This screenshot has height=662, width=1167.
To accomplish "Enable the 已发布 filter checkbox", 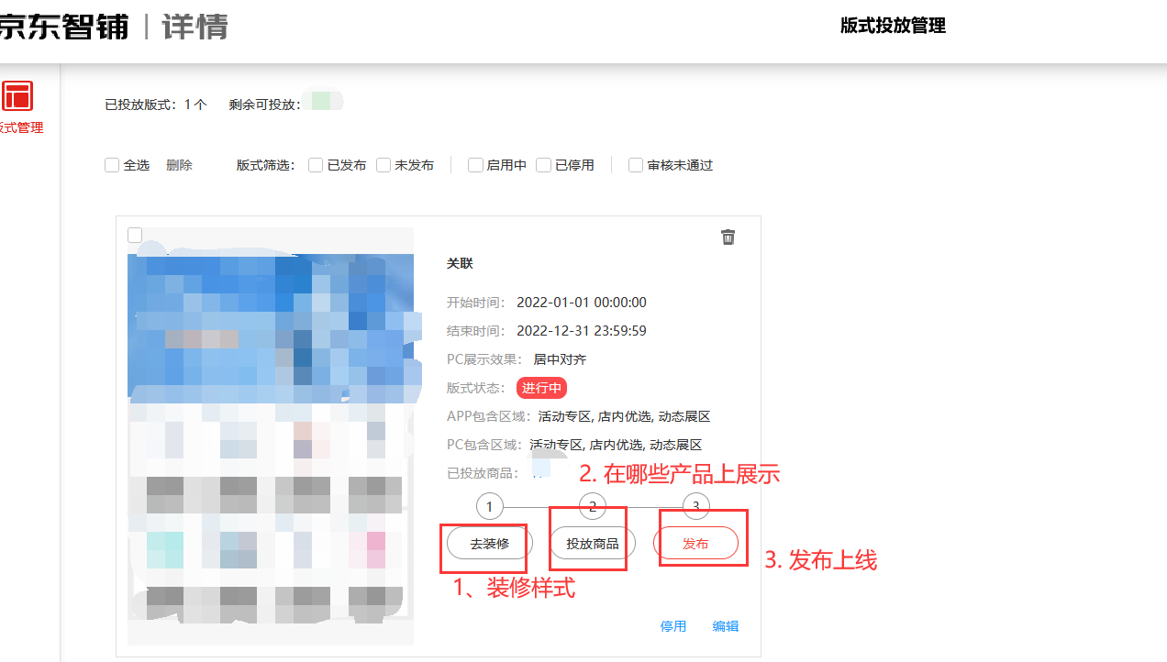I will click(x=316, y=165).
